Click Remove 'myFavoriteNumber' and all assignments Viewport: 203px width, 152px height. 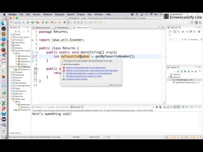pos(86,67)
